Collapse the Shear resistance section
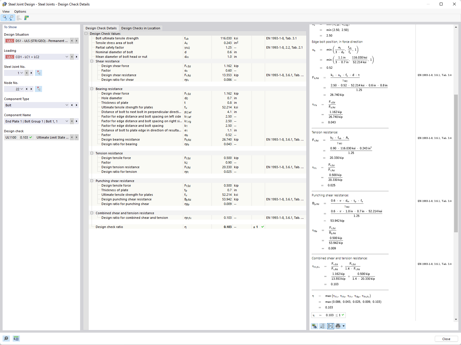The height and width of the screenshot is (345, 461). [x=92, y=61]
